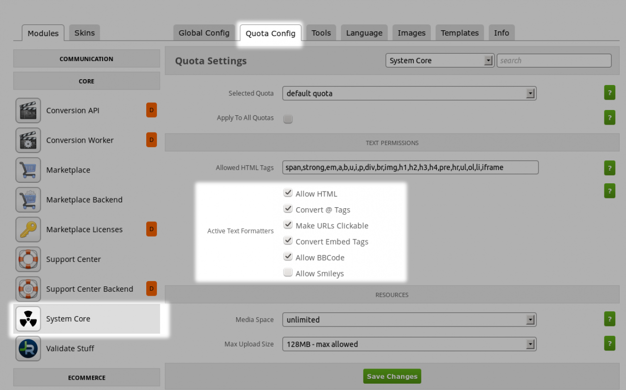626x390 pixels.
Task: Click the Save Changes button
Action: click(x=392, y=376)
